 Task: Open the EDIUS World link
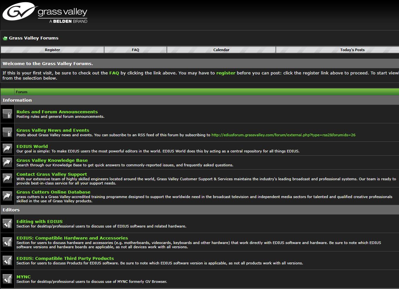tap(32, 146)
